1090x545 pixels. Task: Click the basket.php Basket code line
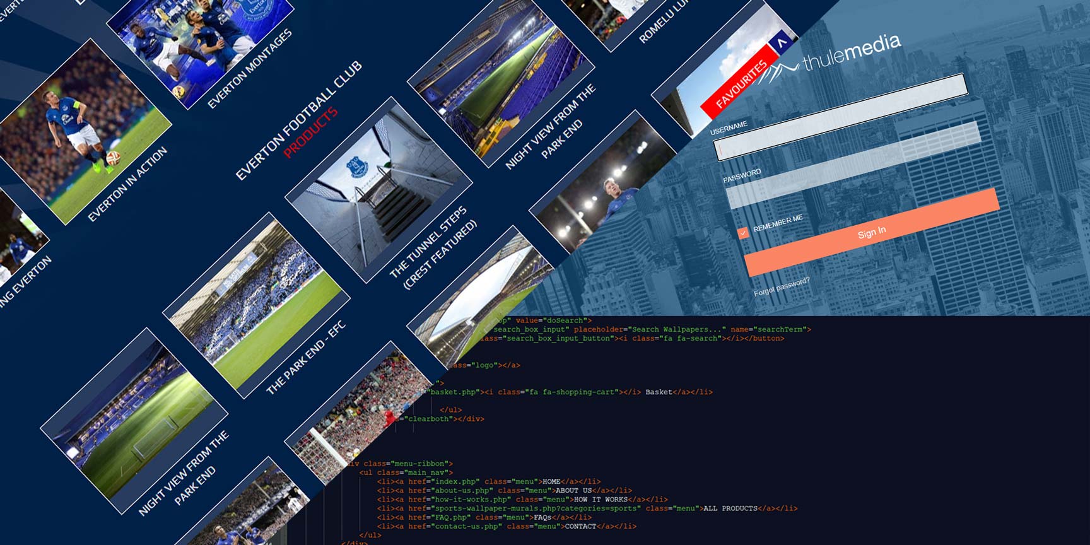click(571, 392)
